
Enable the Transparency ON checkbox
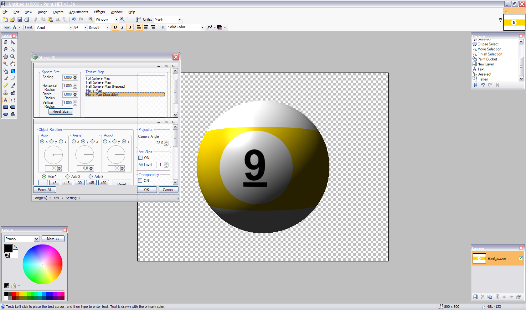140,180
